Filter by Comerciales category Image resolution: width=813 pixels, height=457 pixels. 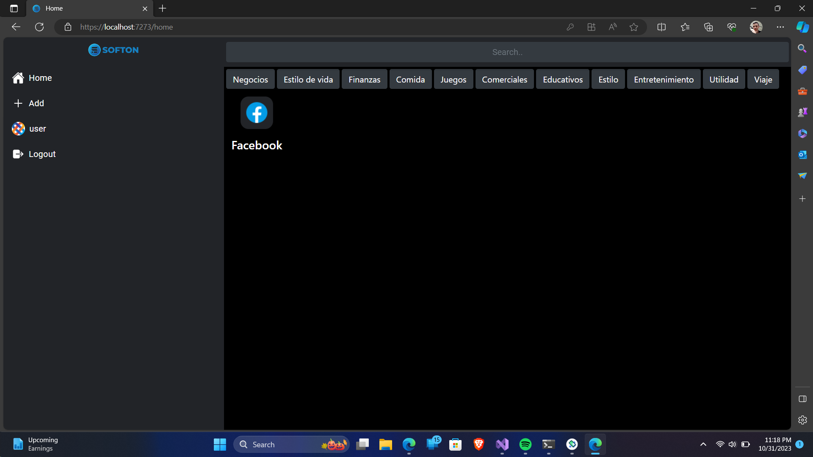coord(505,79)
